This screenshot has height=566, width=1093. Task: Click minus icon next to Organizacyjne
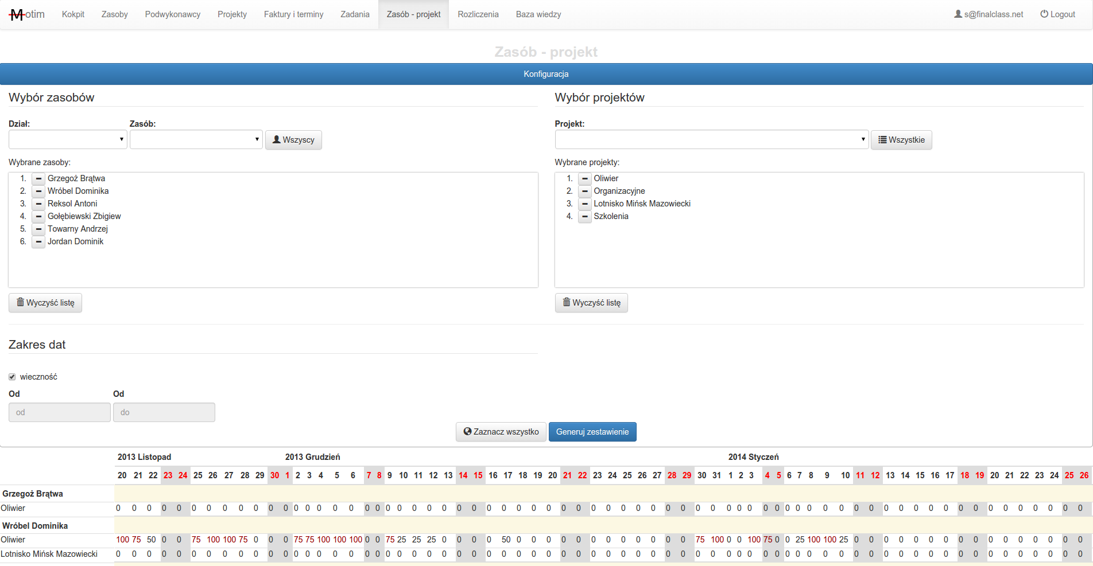tap(584, 192)
